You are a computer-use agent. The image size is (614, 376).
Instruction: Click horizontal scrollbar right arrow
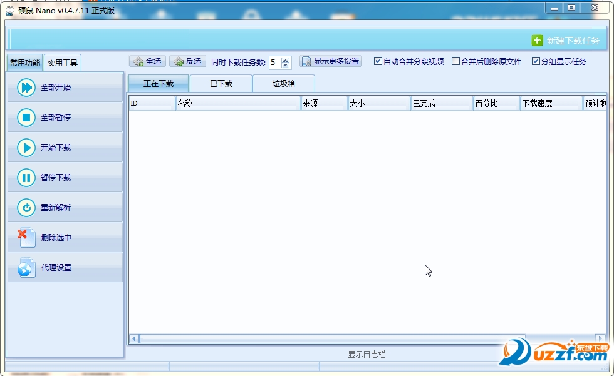point(600,338)
